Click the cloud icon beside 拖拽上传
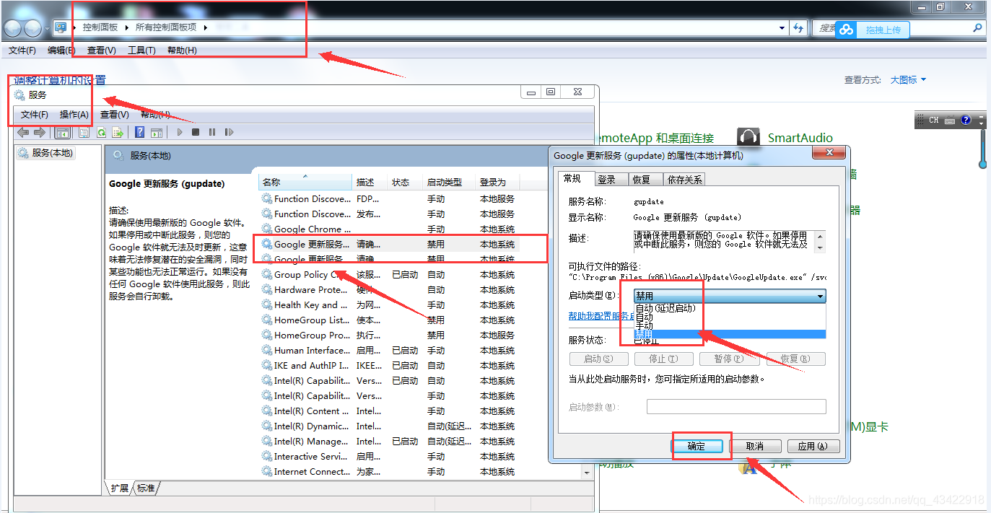991x513 pixels. [846, 30]
